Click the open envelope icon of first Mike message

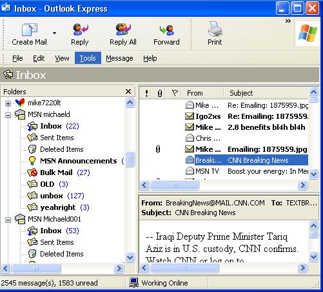click(x=190, y=105)
